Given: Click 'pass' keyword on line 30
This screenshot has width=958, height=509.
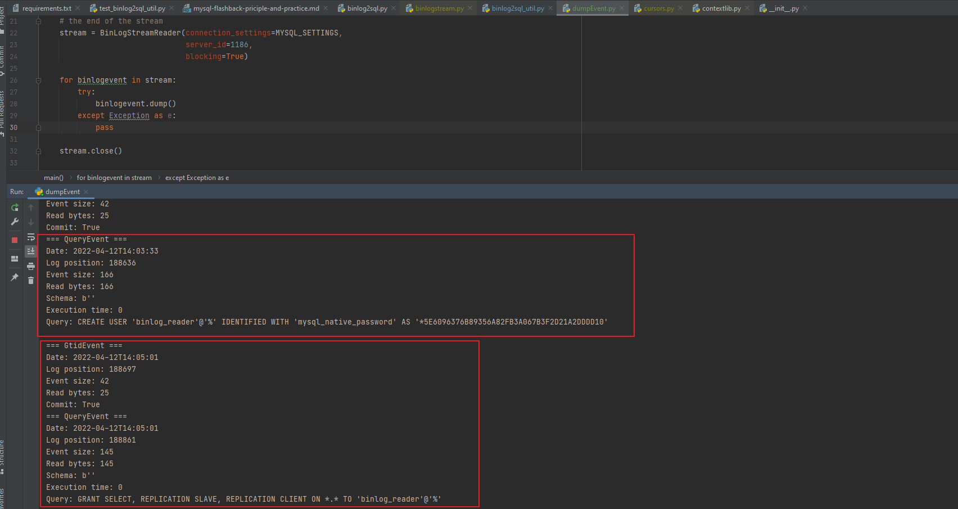Looking at the screenshot, I should [105, 128].
